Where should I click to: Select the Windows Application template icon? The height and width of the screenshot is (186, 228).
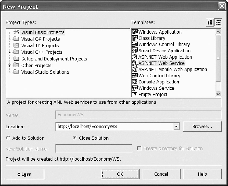point(135,32)
